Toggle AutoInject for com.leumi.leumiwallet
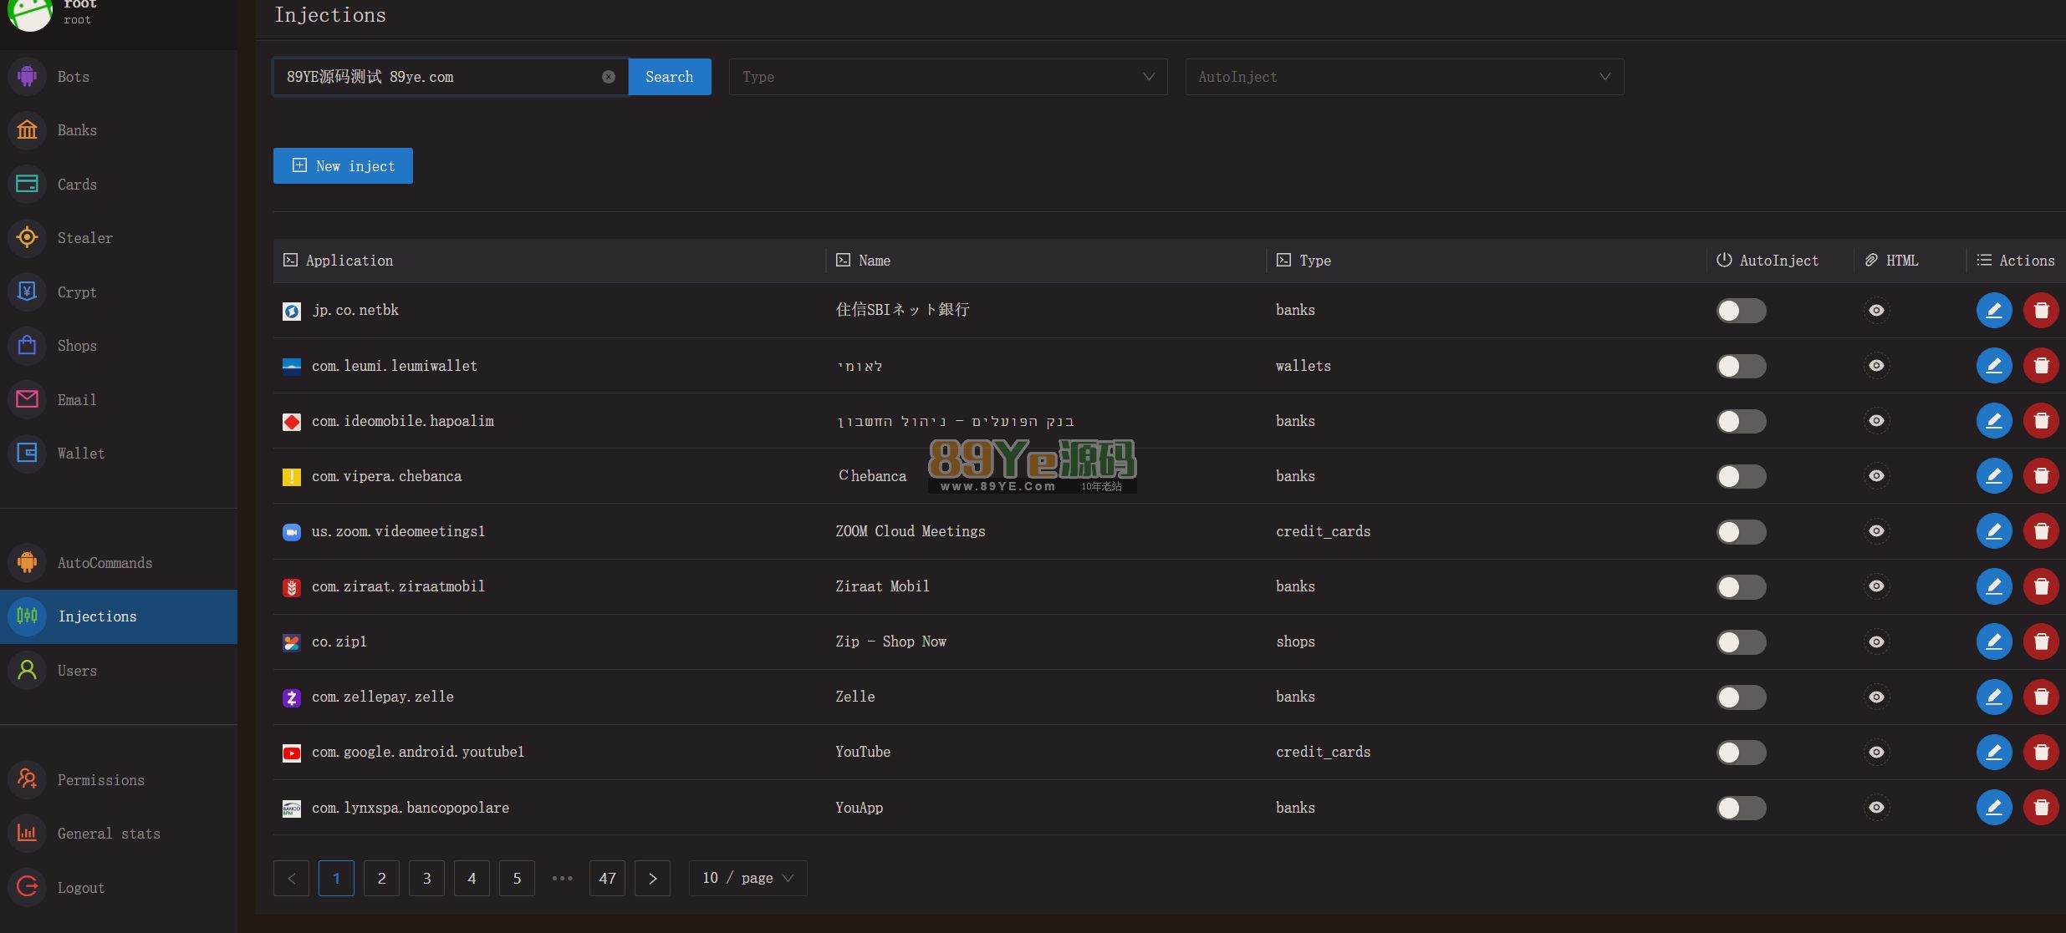Viewport: 2066px width, 933px height. (1742, 366)
